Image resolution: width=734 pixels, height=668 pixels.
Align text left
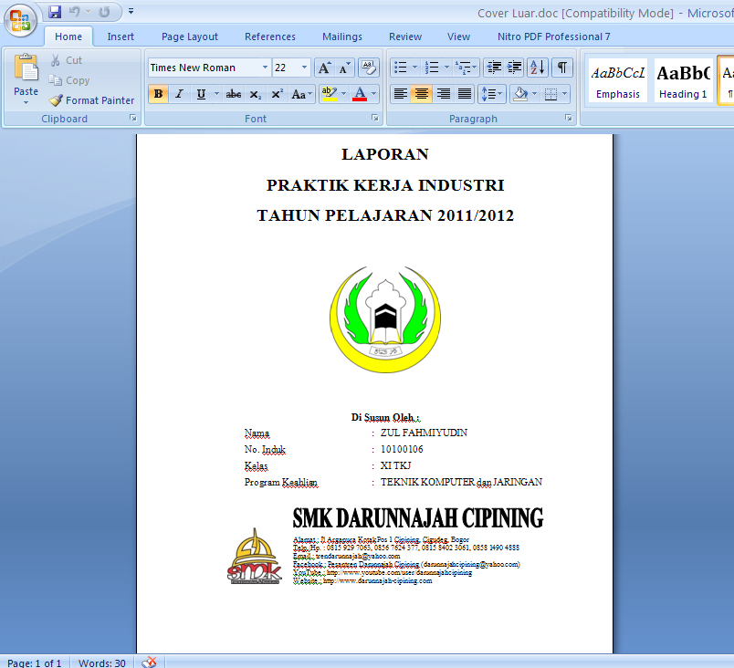coord(400,94)
